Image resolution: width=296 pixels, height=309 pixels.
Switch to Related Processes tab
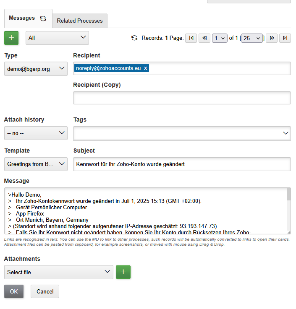tap(80, 21)
